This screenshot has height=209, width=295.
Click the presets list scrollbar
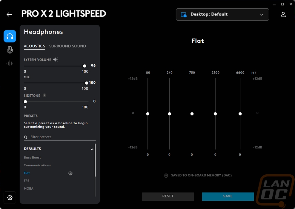[x=95, y=160]
